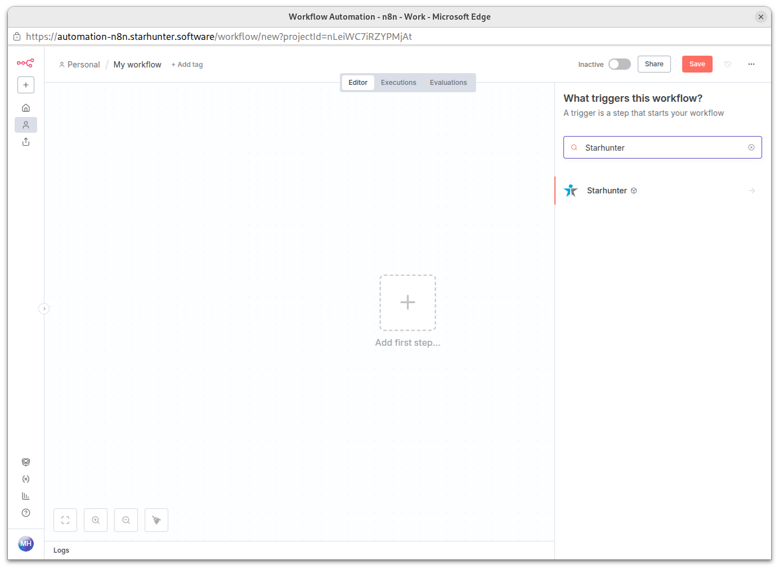Open the Personal project person icon in sidebar
Screen dimensions: 779x569
(x=26, y=125)
